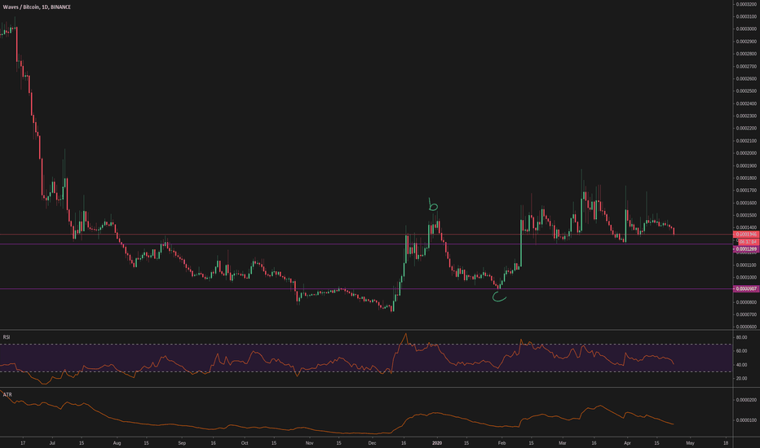The image size is (760, 448).
Task: Click the 0.0002500 price axis label
Action: click(x=746, y=91)
